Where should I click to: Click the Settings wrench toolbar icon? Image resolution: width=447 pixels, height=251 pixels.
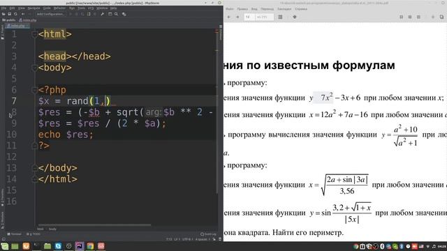point(103,14)
